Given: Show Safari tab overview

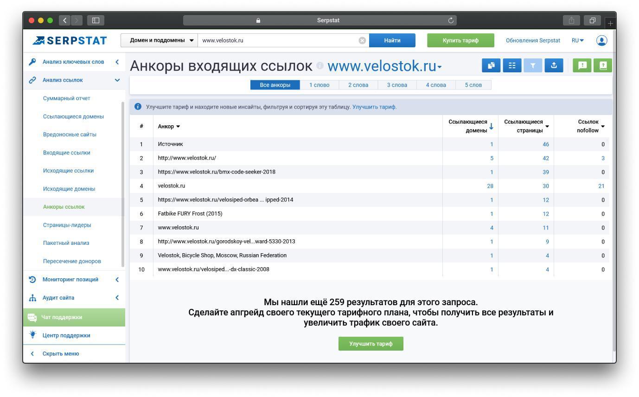Looking at the screenshot, I should pyautogui.click(x=592, y=20).
